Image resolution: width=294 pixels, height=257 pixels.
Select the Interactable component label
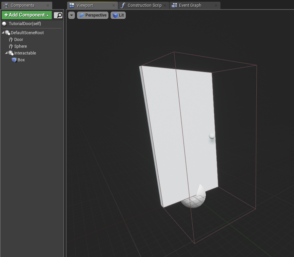pos(25,53)
